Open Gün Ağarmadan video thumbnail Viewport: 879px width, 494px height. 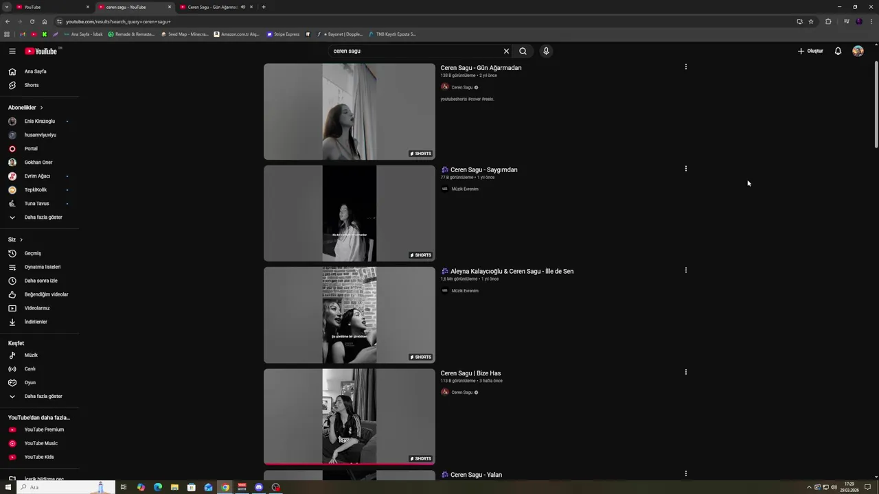click(x=350, y=112)
